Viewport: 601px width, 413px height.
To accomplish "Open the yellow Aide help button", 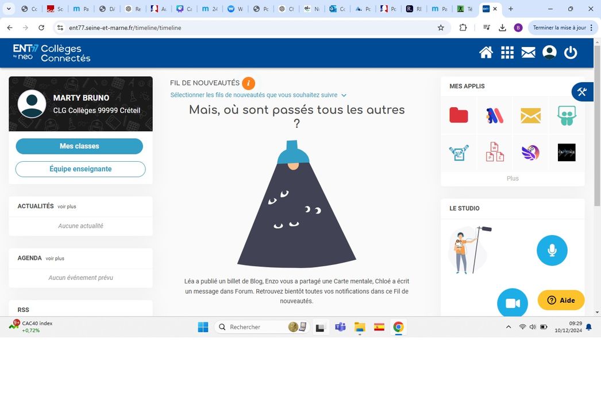I will 561,300.
